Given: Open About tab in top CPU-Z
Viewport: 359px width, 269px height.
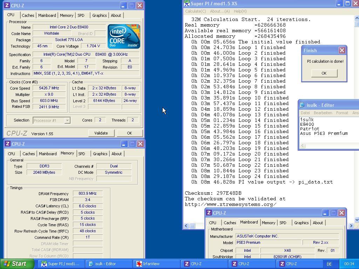Looking at the screenshot, I should click(116, 15).
